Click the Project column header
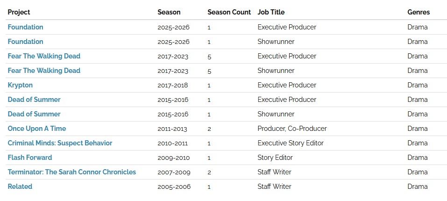The width and height of the screenshot is (447, 201). click(x=19, y=12)
